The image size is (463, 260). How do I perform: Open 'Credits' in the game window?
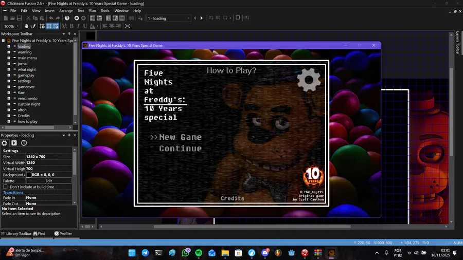coord(233,198)
